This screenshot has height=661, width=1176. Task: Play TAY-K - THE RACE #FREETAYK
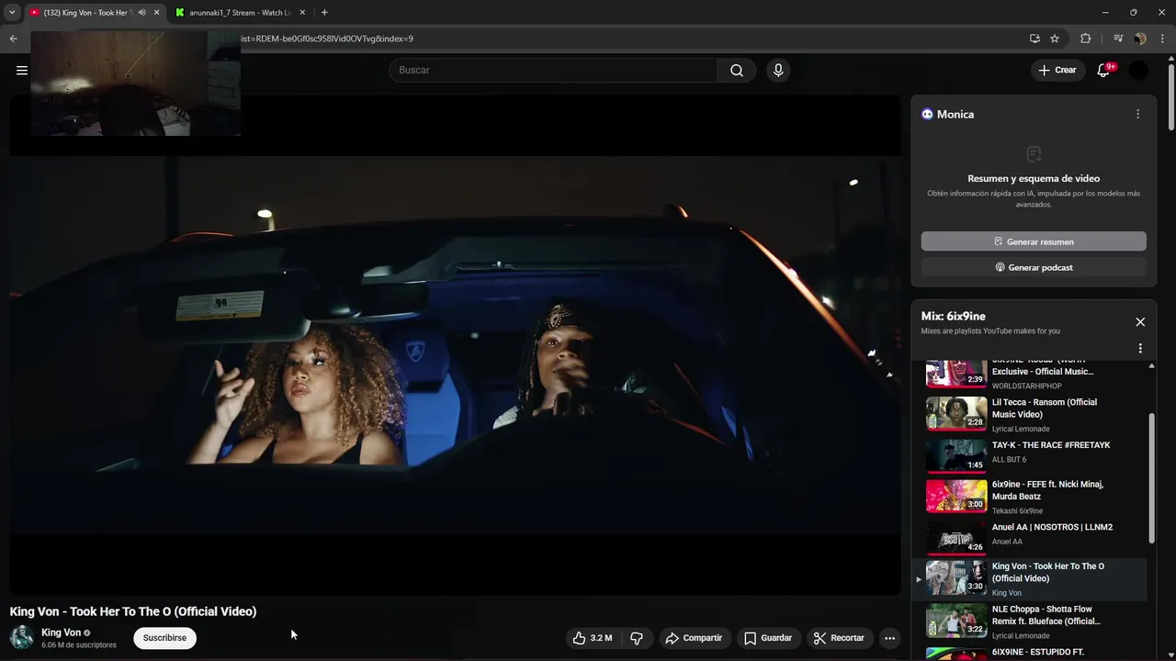click(x=1051, y=445)
